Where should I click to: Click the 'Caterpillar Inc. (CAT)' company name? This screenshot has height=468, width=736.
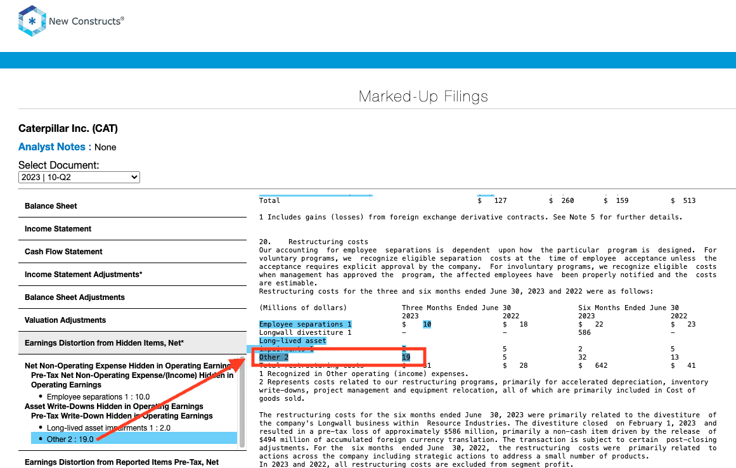(x=68, y=129)
